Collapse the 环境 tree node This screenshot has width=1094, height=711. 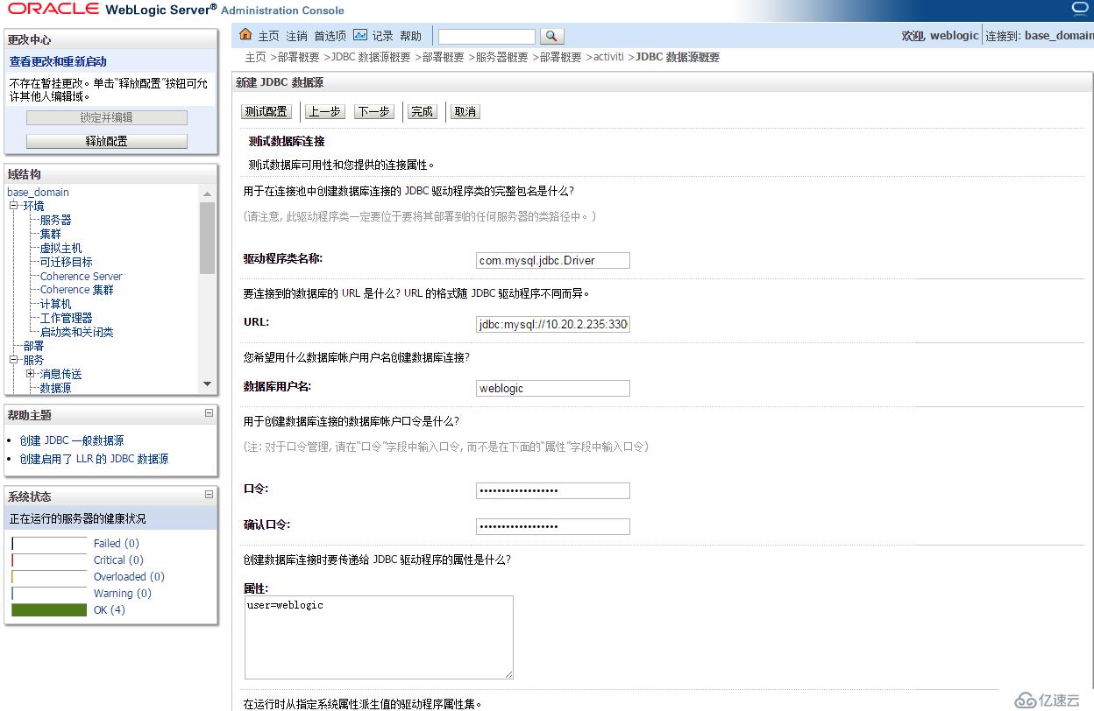[14, 207]
